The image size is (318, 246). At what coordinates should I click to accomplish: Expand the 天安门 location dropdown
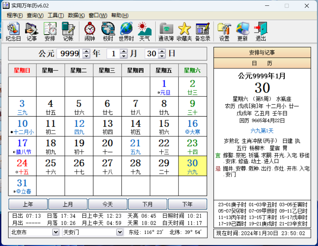[120, 232]
